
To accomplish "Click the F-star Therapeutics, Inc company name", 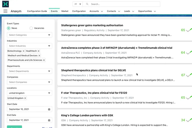I will coord(74,98).
